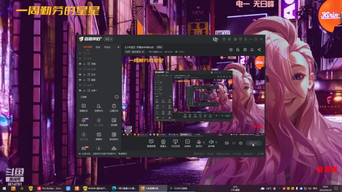Open the 主播任务 streamer tasks tool
Viewport: 342px width, 192px height.
(x=114, y=108)
